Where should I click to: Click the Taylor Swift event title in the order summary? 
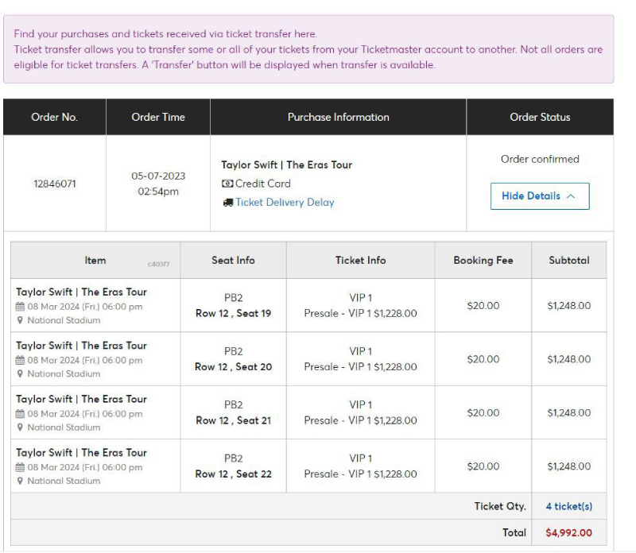coord(286,165)
